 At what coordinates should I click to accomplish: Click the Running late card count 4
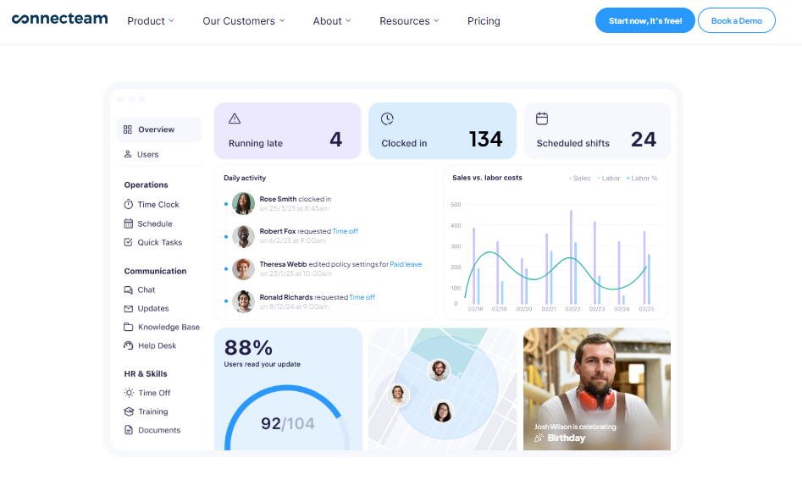click(x=335, y=139)
